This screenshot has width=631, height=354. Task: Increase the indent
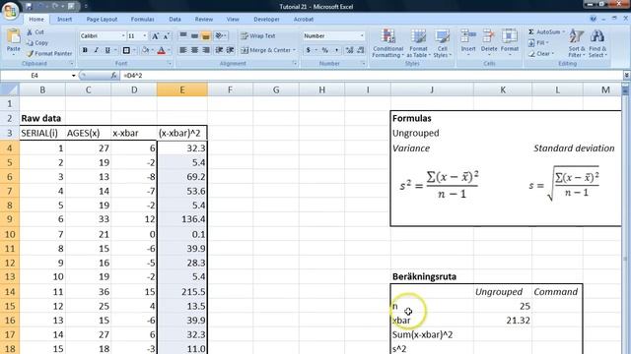pos(230,50)
